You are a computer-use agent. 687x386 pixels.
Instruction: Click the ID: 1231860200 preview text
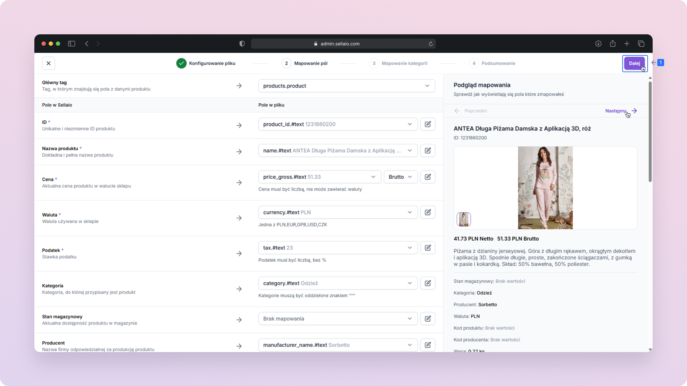click(x=470, y=138)
